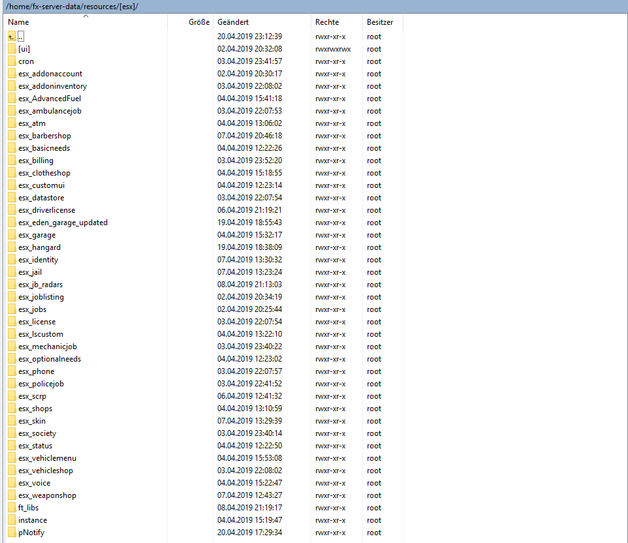The image size is (628, 543).
Task: Click the remote path bar /home/fx-server-data/resources/[esx]/
Action: 72,6
